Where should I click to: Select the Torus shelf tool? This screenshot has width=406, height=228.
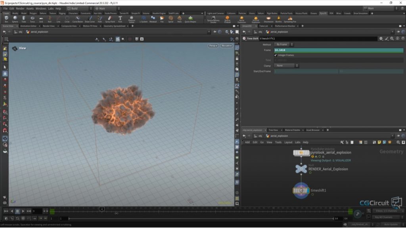click(x=33, y=19)
